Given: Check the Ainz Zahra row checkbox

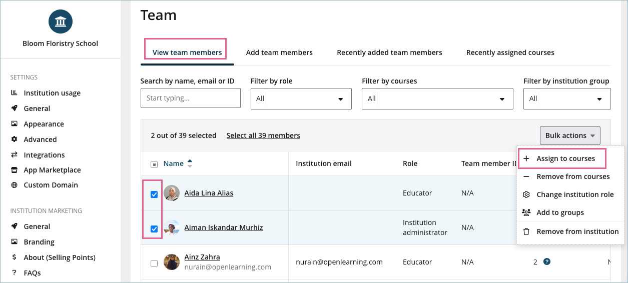Looking at the screenshot, I should [x=154, y=263].
